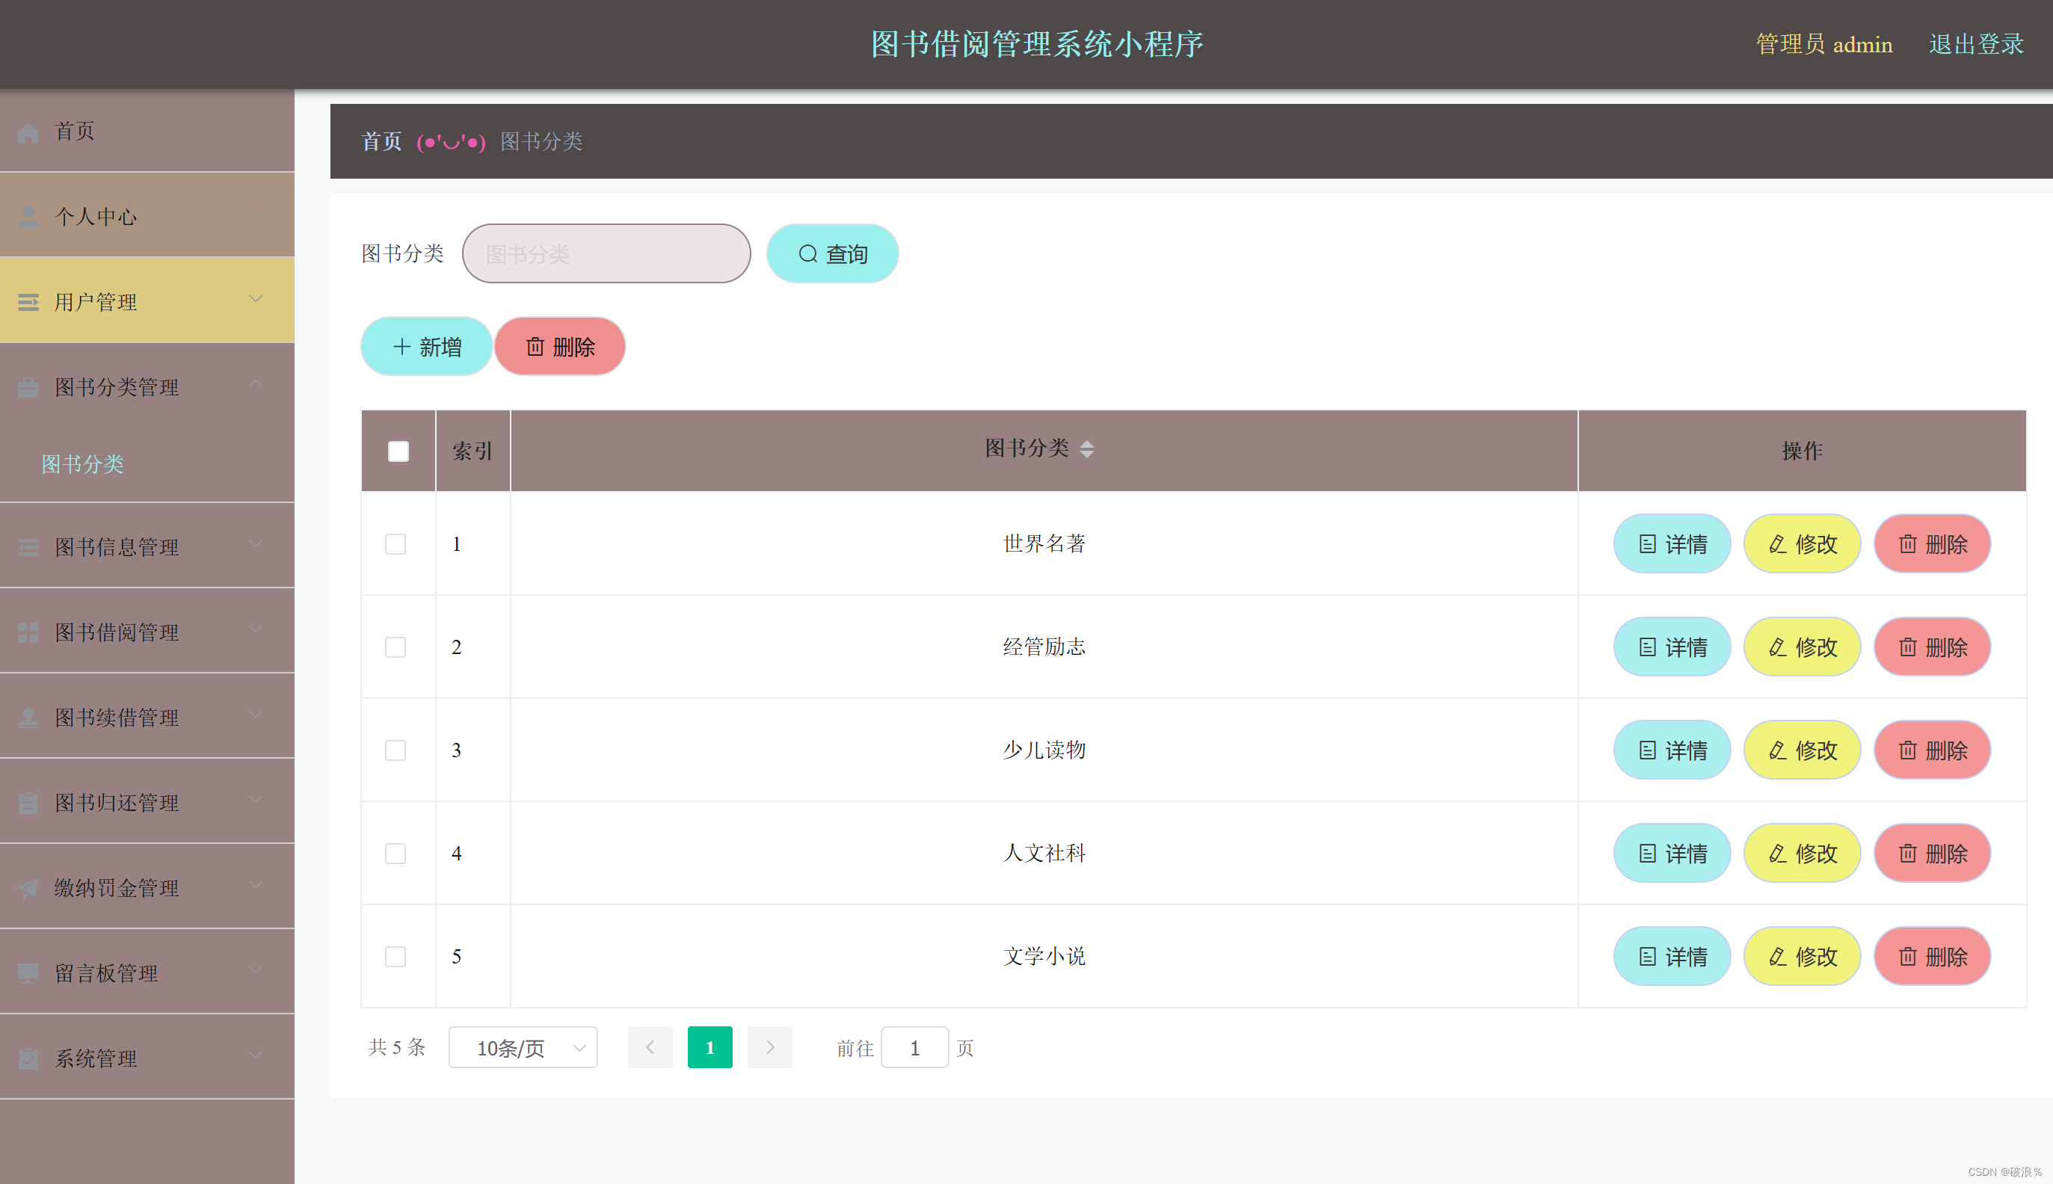
Task: Open the 10条/页 page size dropdown
Action: coord(523,1047)
